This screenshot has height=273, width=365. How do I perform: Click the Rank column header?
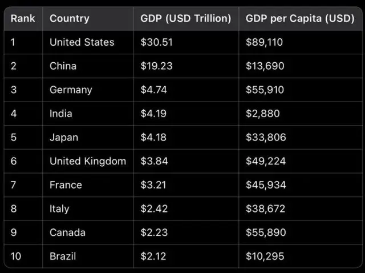click(23, 18)
